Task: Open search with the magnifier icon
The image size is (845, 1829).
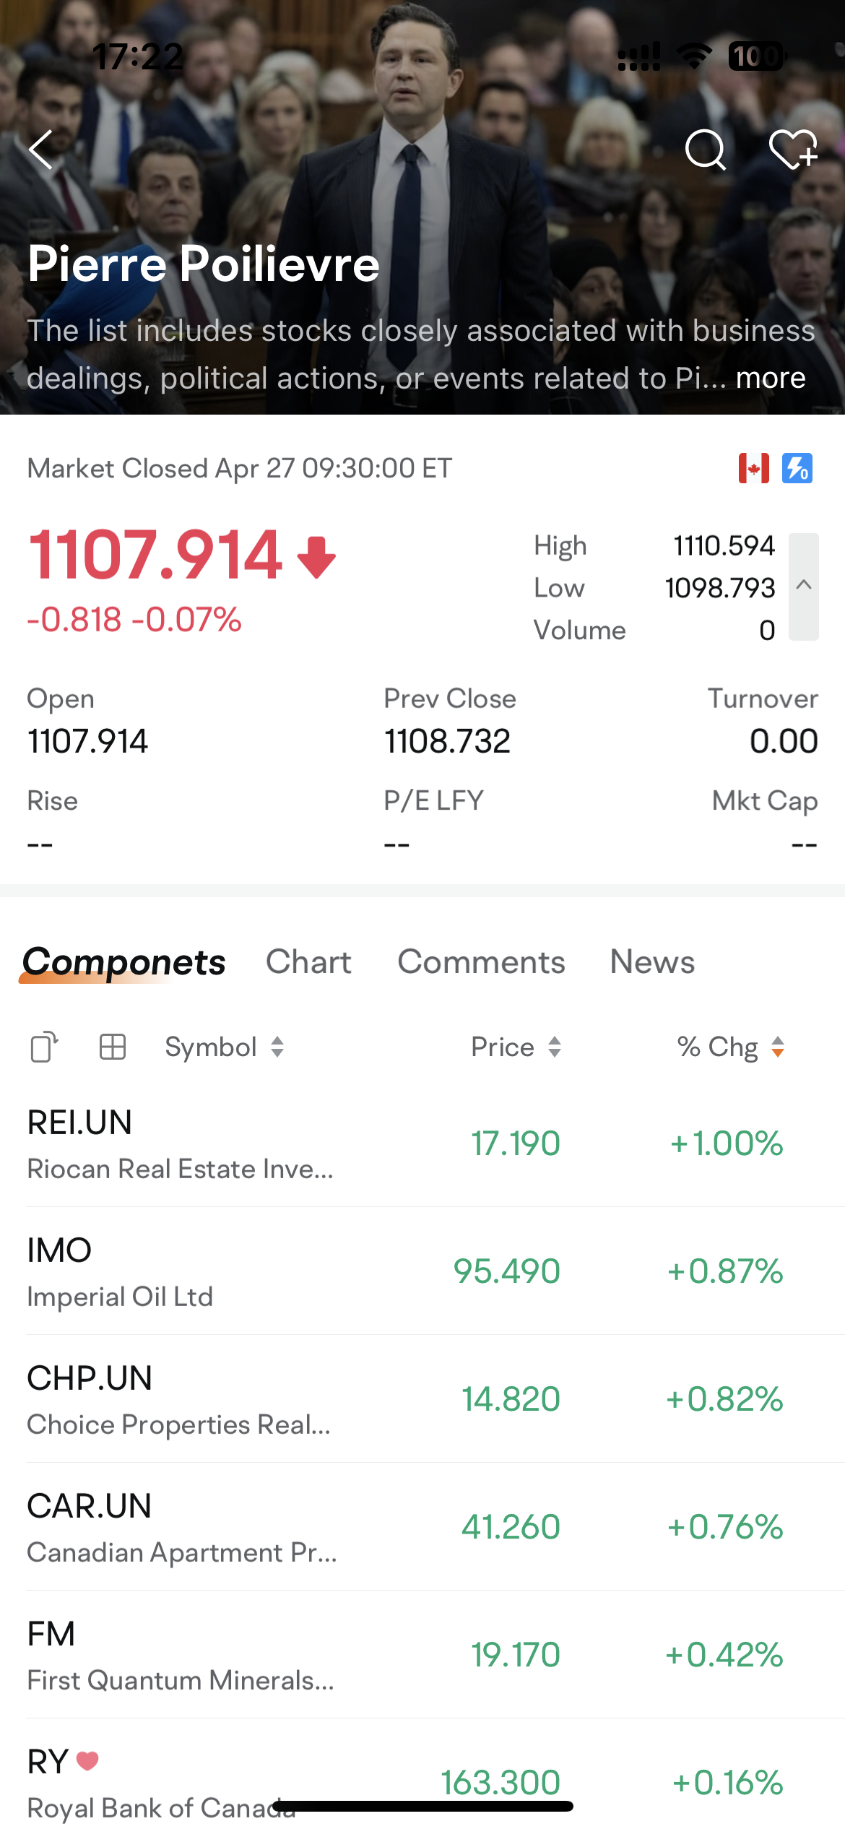Action: pos(706,150)
